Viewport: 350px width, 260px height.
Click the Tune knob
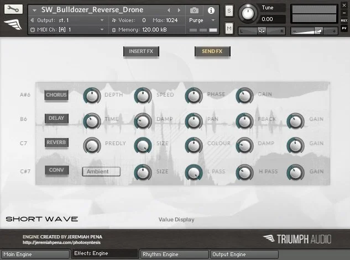coord(248,13)
